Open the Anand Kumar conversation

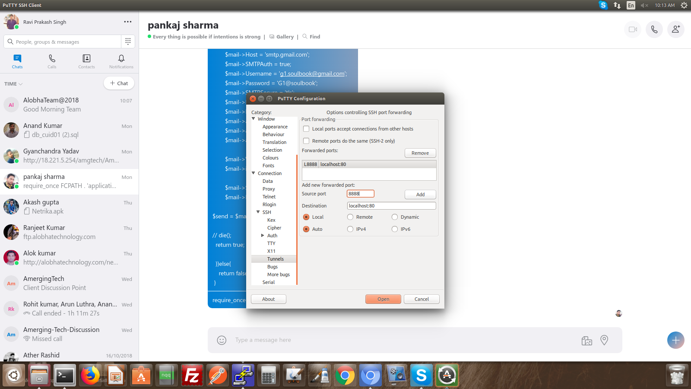coord(69,130)
